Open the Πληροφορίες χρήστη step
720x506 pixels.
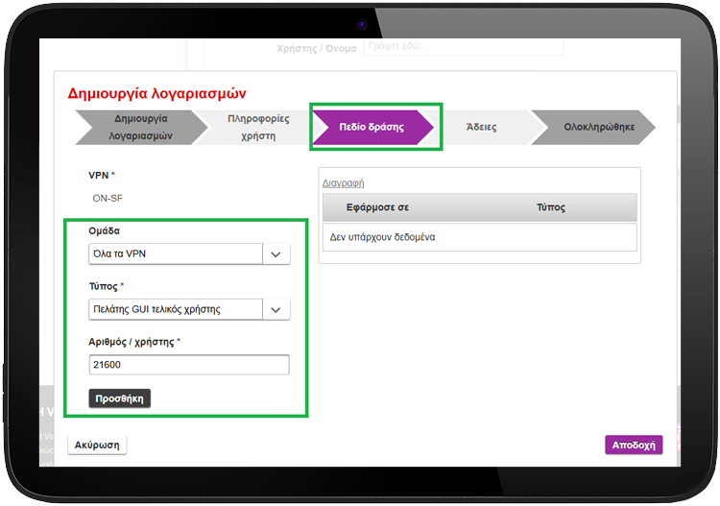tap(258, 127)
